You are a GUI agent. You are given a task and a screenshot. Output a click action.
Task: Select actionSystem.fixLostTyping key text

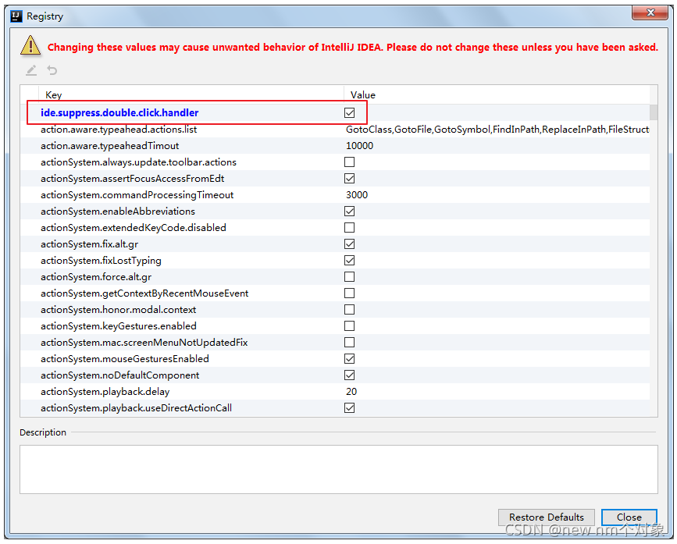pyautogui.click(x=101, y=261)
